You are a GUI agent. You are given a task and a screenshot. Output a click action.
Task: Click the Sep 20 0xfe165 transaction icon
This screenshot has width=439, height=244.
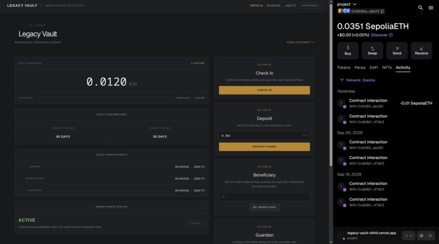pos(342,145)
